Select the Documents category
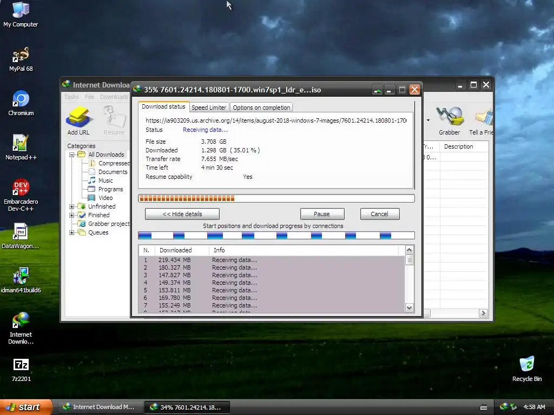 [108, 172]
